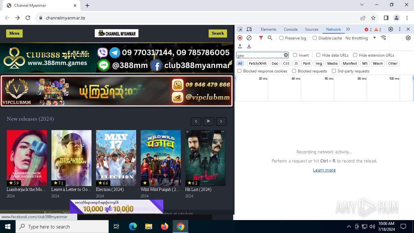Enable the Preserve log checkbox
This screenshot has height=233, width=414.
pos(281,38)
